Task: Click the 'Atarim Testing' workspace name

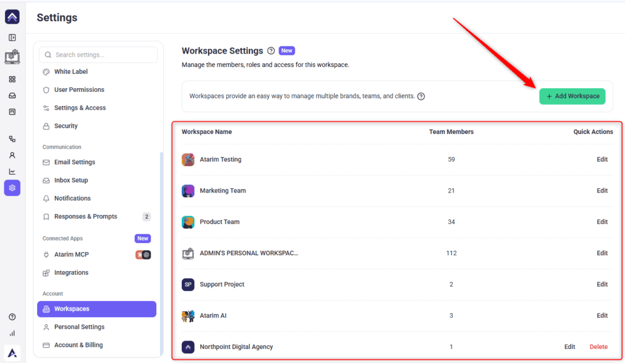Action: coord(220,160)
